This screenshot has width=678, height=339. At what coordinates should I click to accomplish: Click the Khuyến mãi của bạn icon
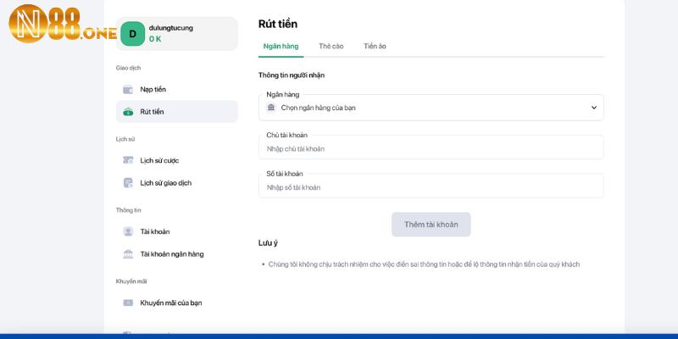pos(128,303)
